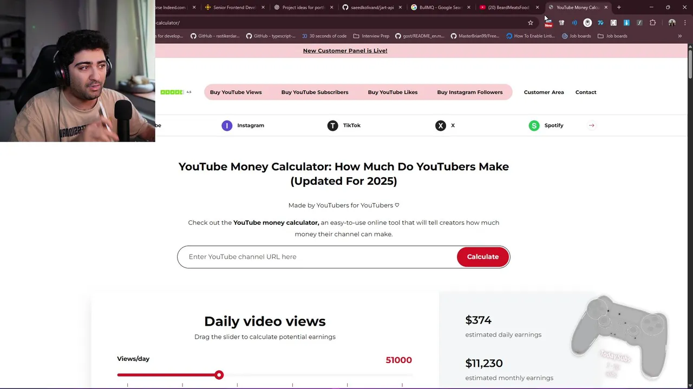The height and width of the screenshot is (389, 693).
Task: Click the webcam overlay of the streamer
Action: click(77, 71)
